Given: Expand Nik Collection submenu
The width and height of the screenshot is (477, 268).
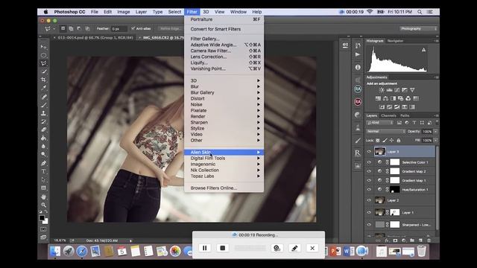Looking at the screenshot, I should 224,170.
